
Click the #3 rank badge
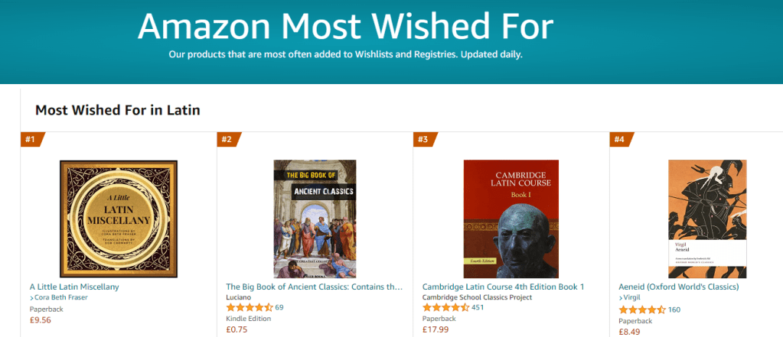424,139
